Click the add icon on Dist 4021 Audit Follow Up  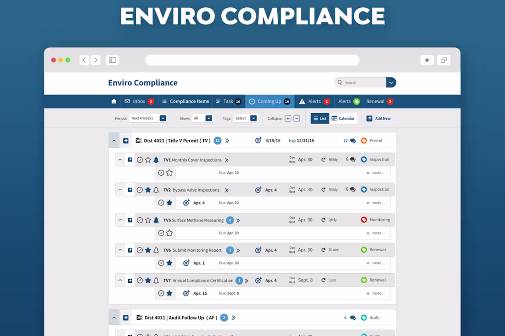[x=126, y=317]
